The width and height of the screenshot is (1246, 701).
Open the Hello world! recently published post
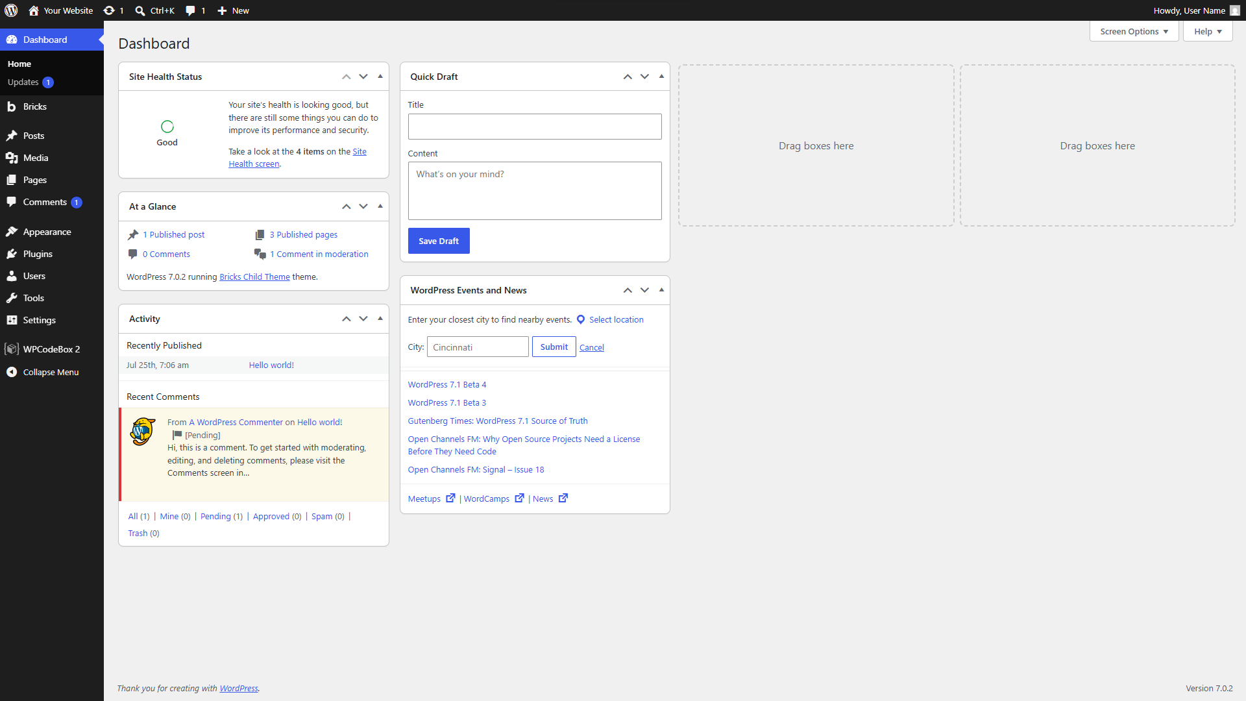[x=271, y=365]
